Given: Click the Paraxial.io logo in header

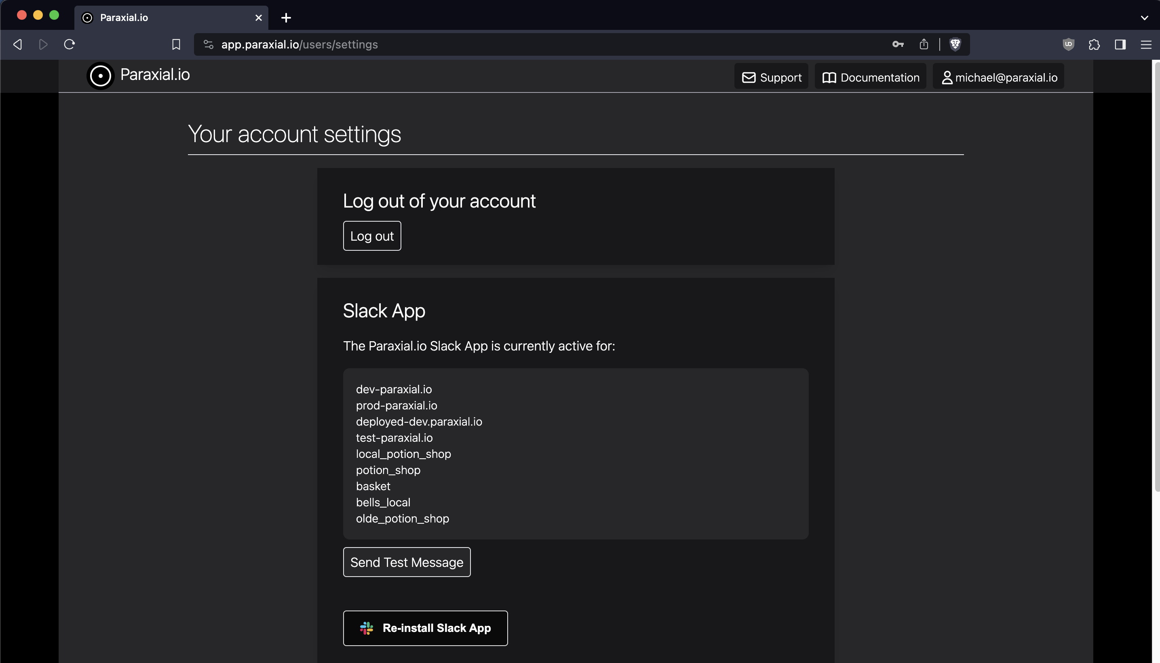Looking at the screenshot, I should click(x=139, y=76).
